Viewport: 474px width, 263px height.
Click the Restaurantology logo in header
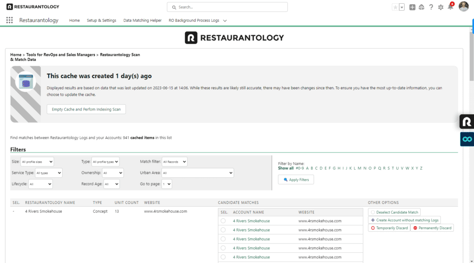tap(33, 6)
